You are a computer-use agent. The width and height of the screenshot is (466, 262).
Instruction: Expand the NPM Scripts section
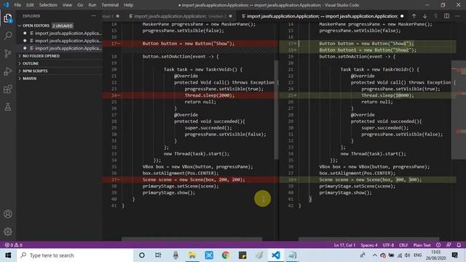tap(60, 71)
